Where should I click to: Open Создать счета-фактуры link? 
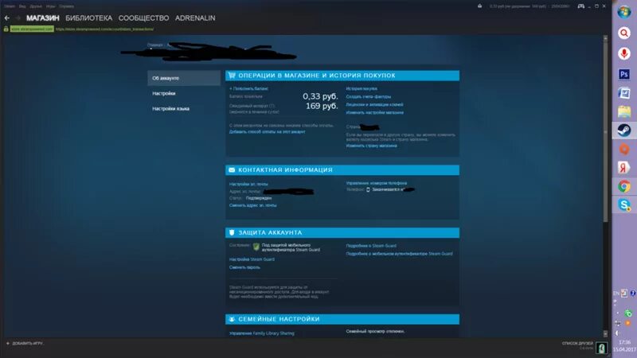click(x=369, y=96)
